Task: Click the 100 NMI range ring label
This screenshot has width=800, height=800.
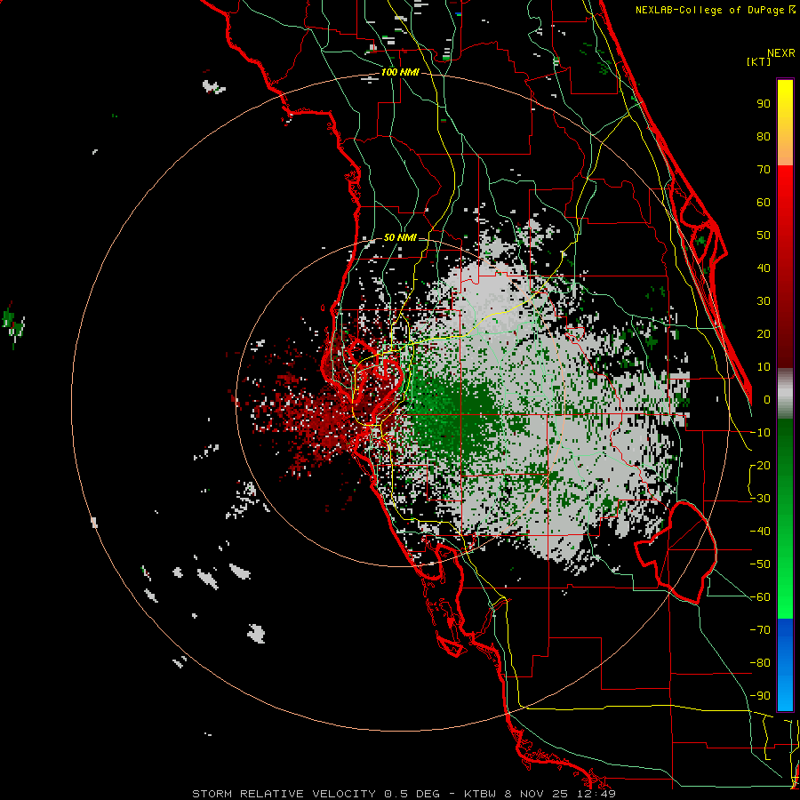Action: [x=400, y=73]
